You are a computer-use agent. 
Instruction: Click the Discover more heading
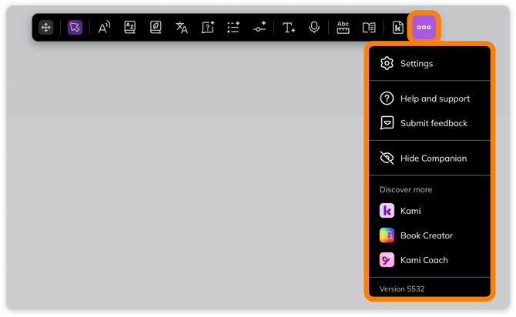(406, 189)
